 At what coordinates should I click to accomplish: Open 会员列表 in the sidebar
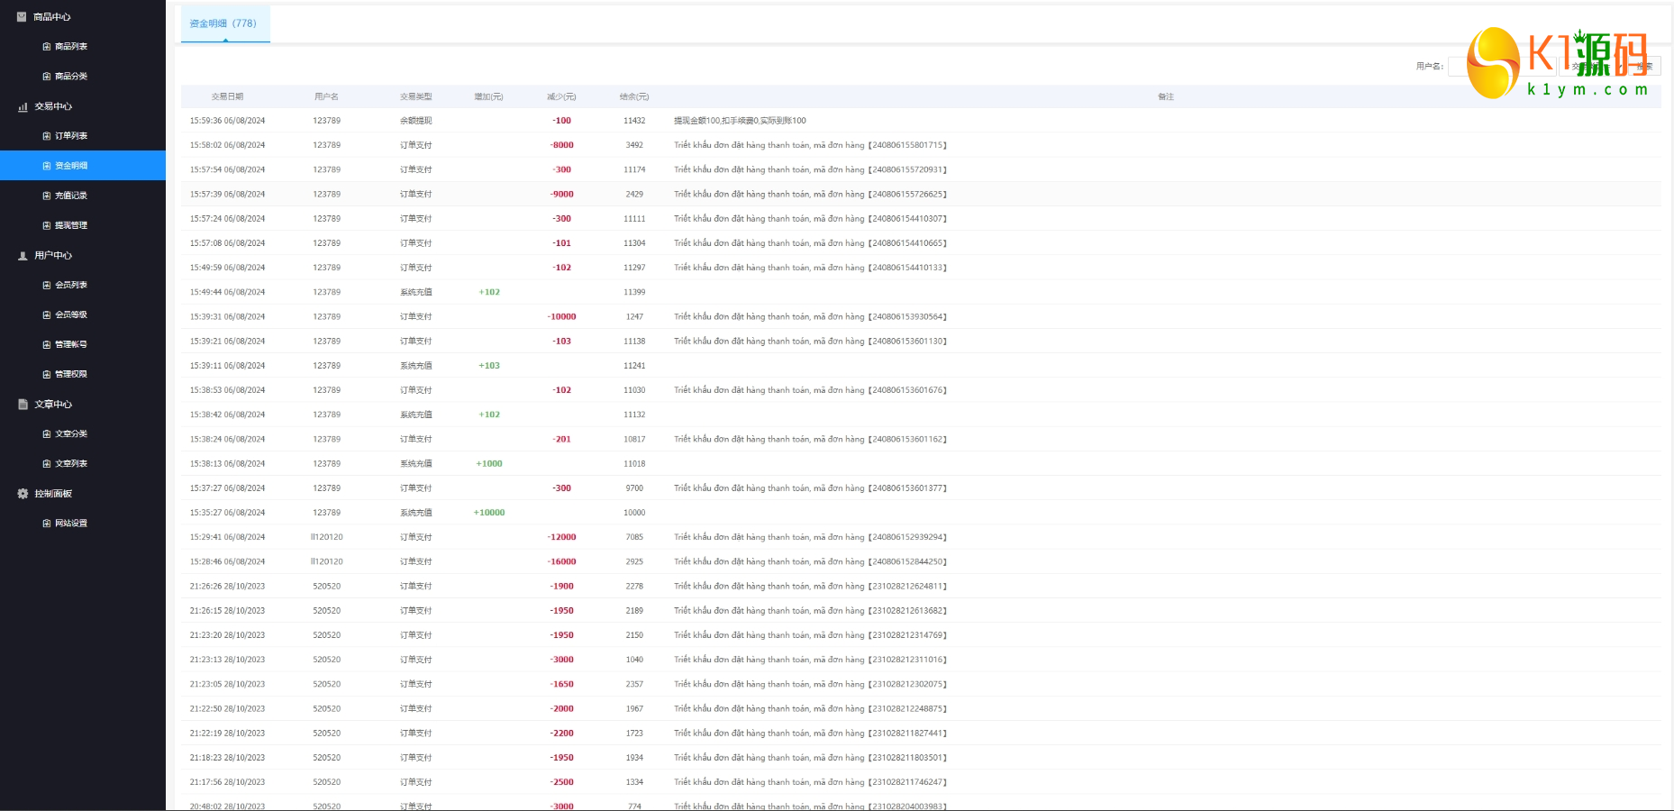point(70,285)
